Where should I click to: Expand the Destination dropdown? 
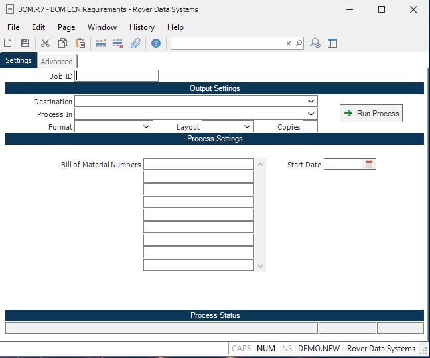point(311,101)
